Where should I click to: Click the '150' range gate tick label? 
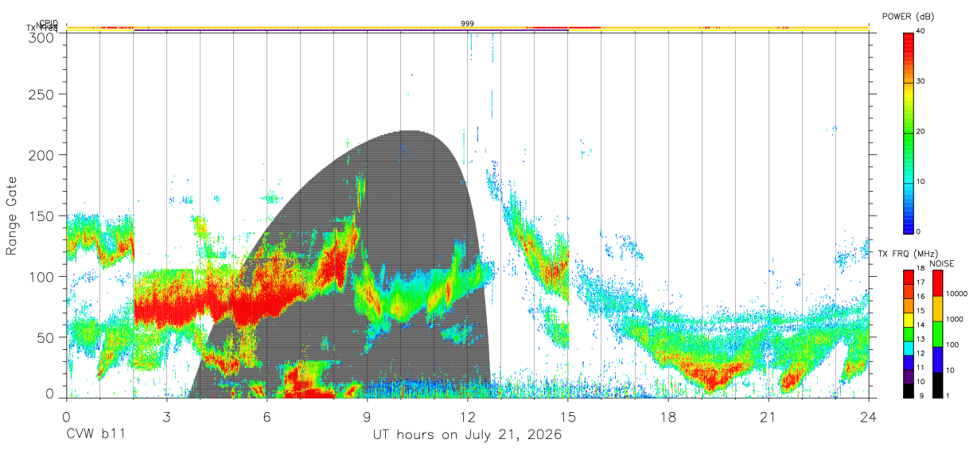tap(43, 216)
